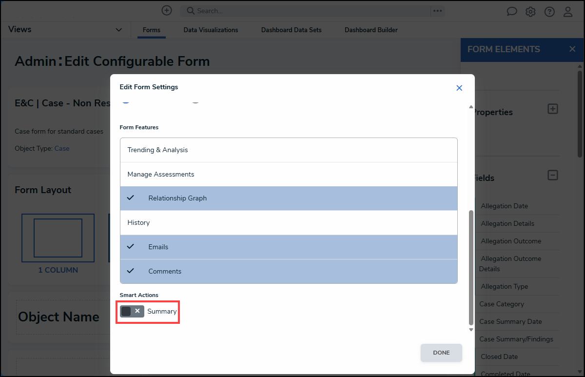Open the user profile icon
This screenshot has height=377, width=585.
(568, 12)
